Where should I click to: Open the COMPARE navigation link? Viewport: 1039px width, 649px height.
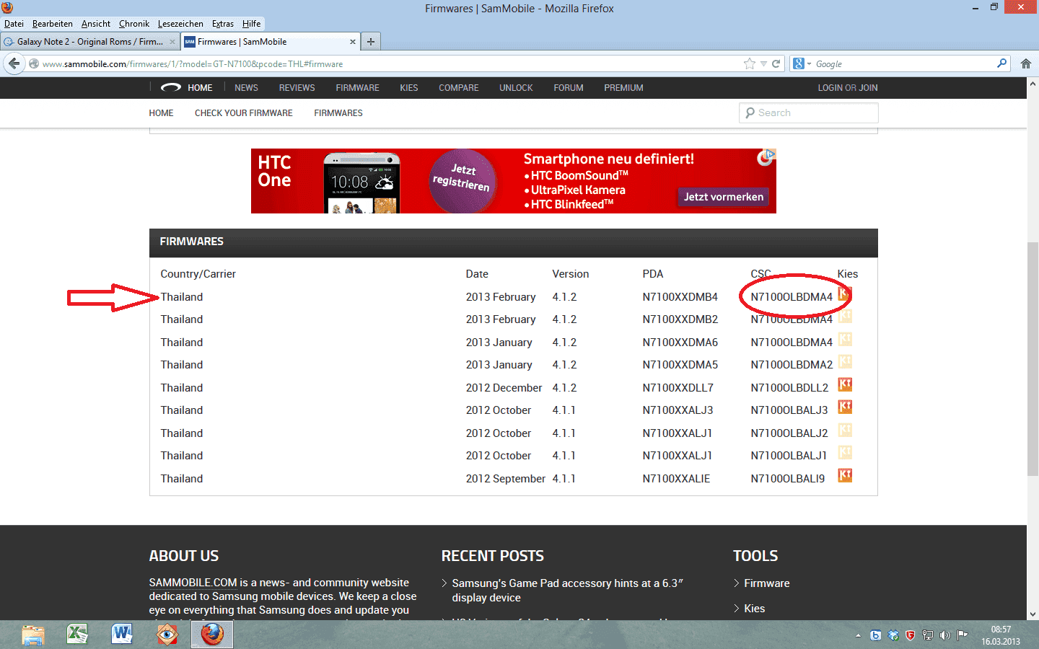(459, 88)
